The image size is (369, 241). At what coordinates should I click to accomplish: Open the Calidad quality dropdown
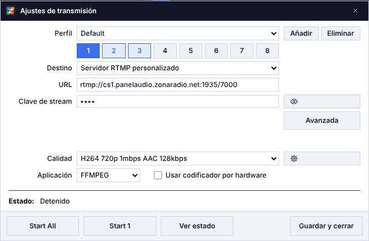pos(178,159)
